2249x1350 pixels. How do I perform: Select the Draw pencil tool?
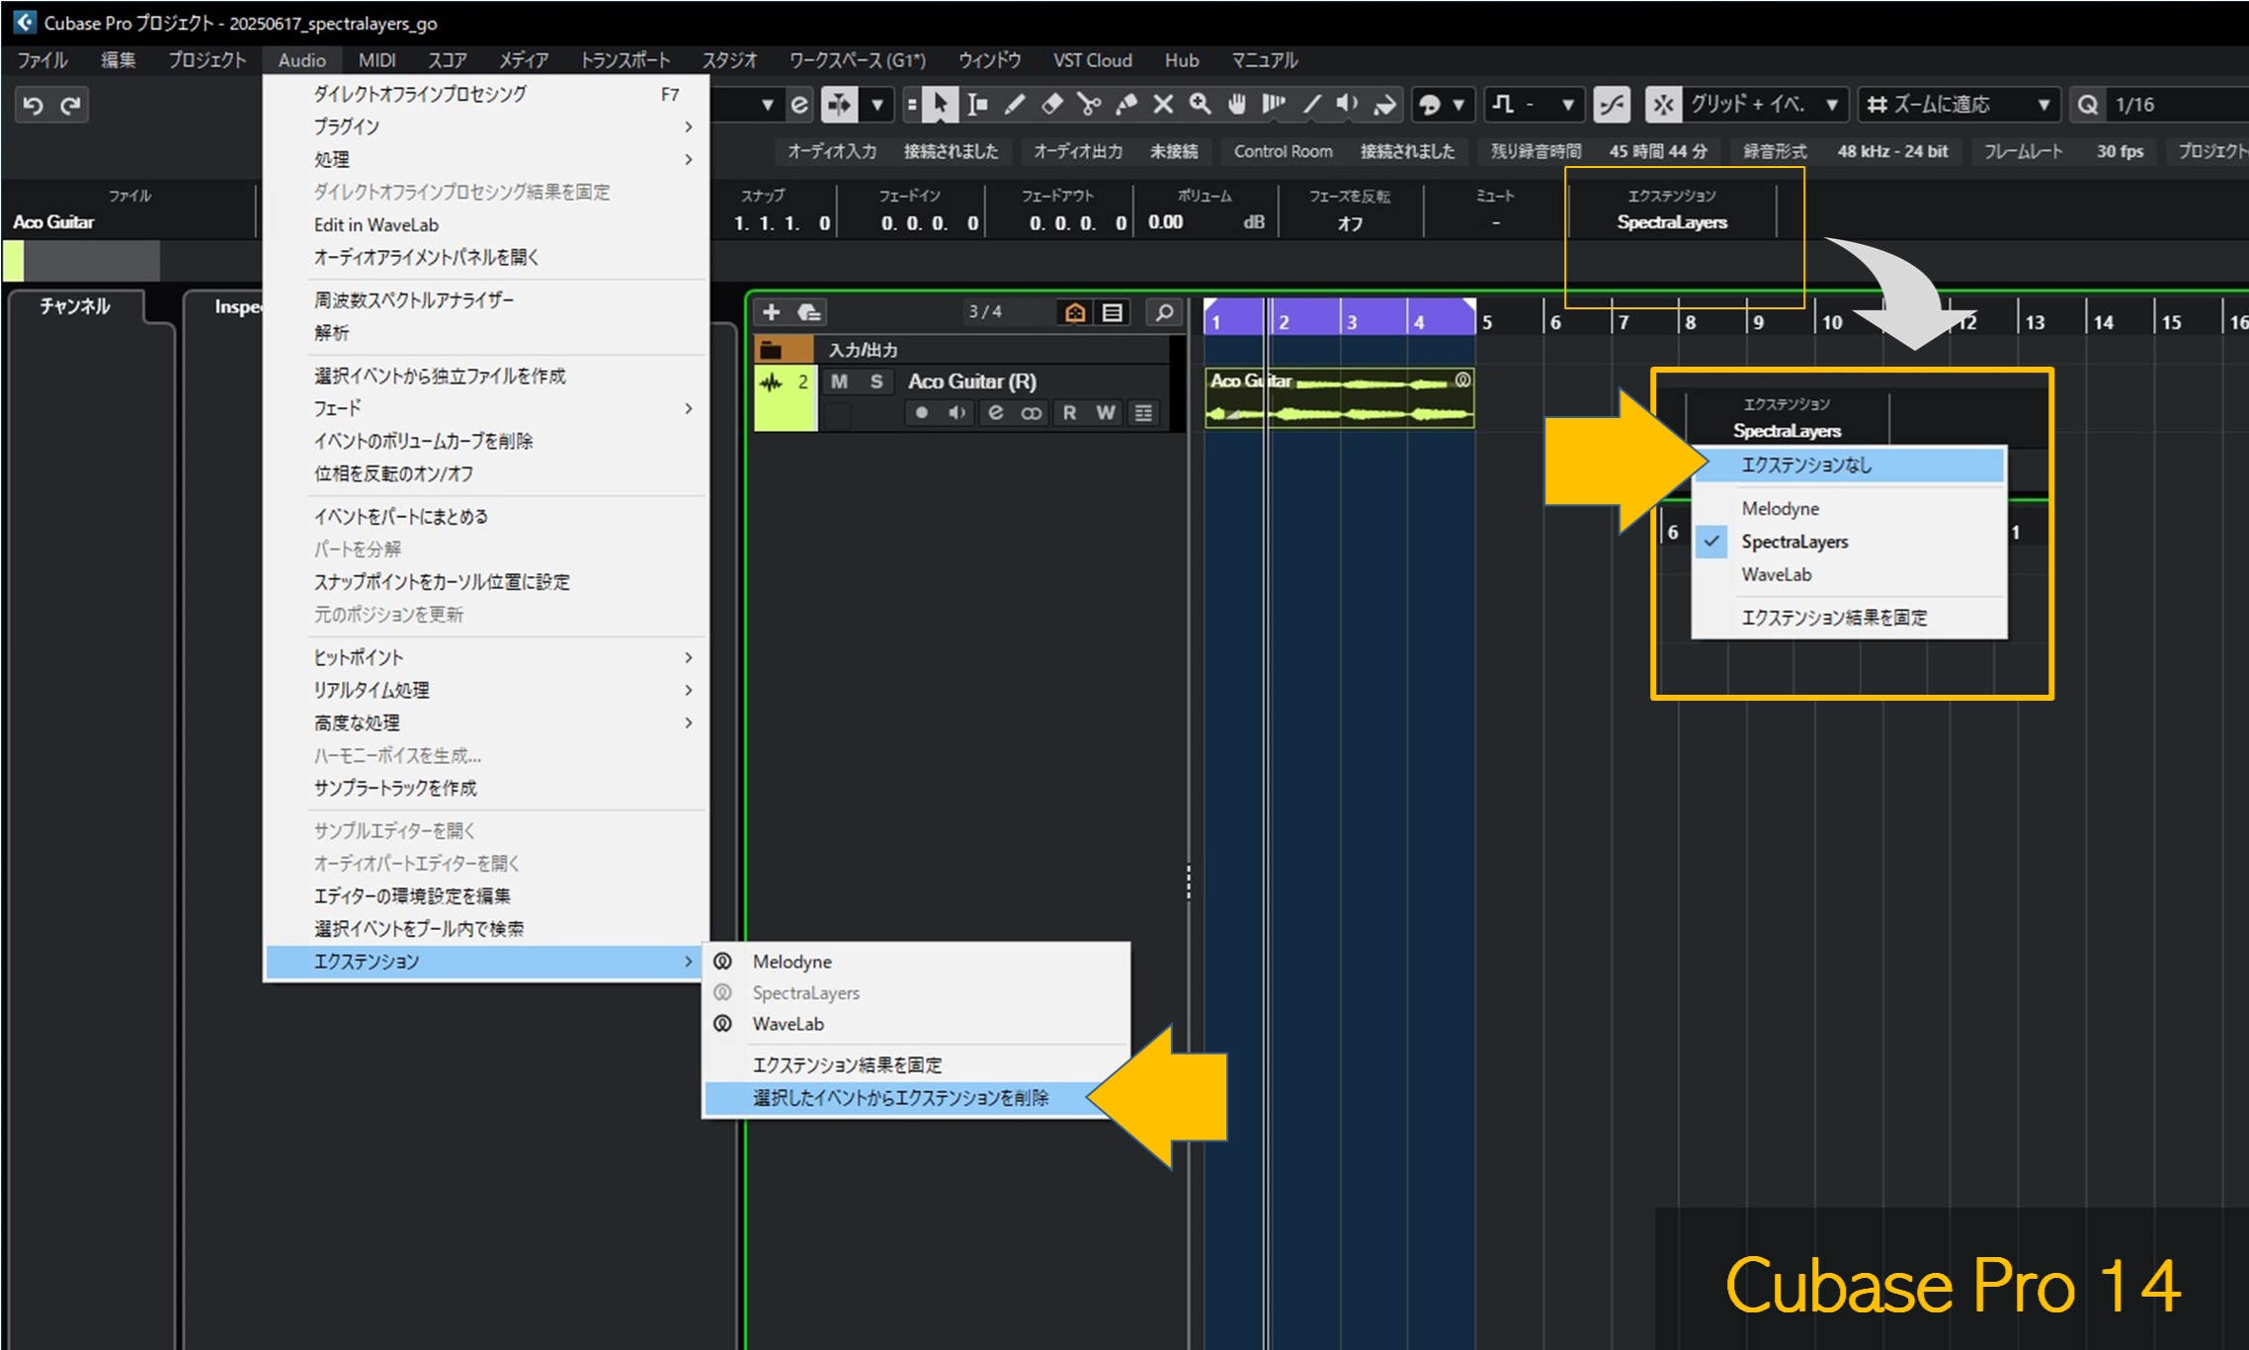[1015, 105]
